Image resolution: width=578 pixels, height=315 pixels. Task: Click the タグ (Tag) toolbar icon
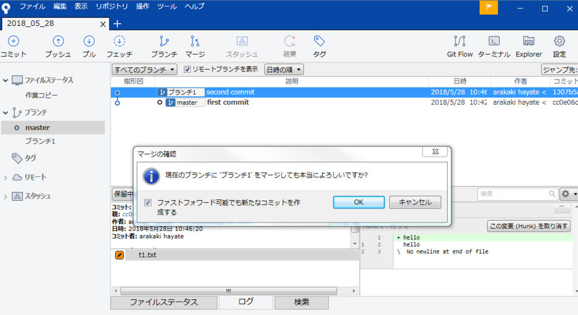[x=319, y=41]
